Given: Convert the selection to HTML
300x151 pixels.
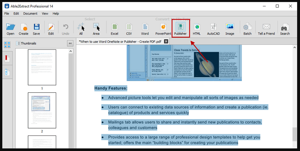Looking at the screenshot, I should [197, 29].
